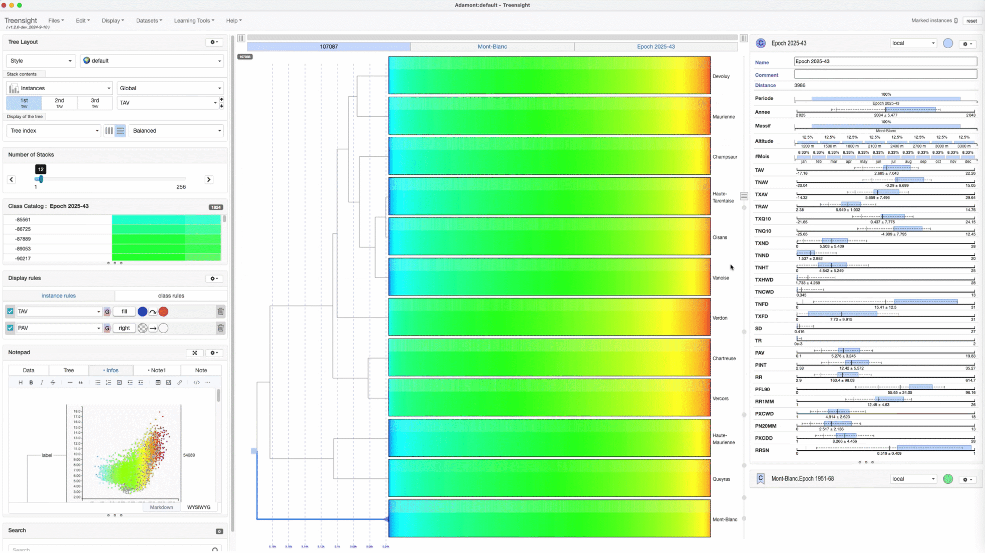Viewport: 985px width, 553px height.
Task: Uncheck the PAV instance rule checkbox
Action: [10, 328]
